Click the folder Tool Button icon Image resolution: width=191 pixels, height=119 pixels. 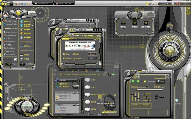click(x=145, y=81)
